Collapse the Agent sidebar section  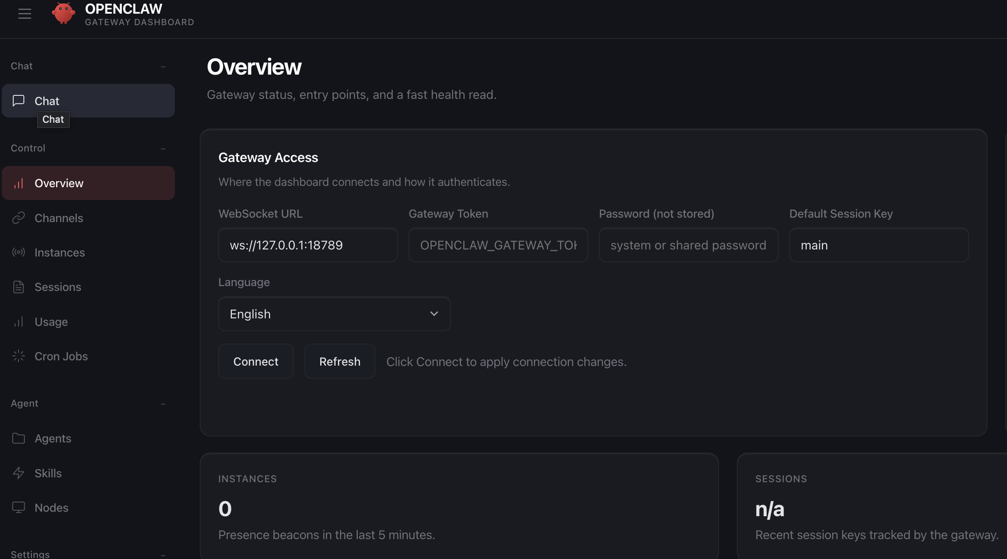pyautogui.click(x=163, y=404)
